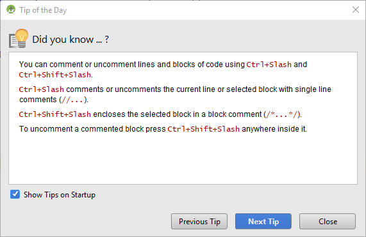The image size is (366, 237).
Task: Click the "Show Tips on Startup" label text
Action: (60, 195)
